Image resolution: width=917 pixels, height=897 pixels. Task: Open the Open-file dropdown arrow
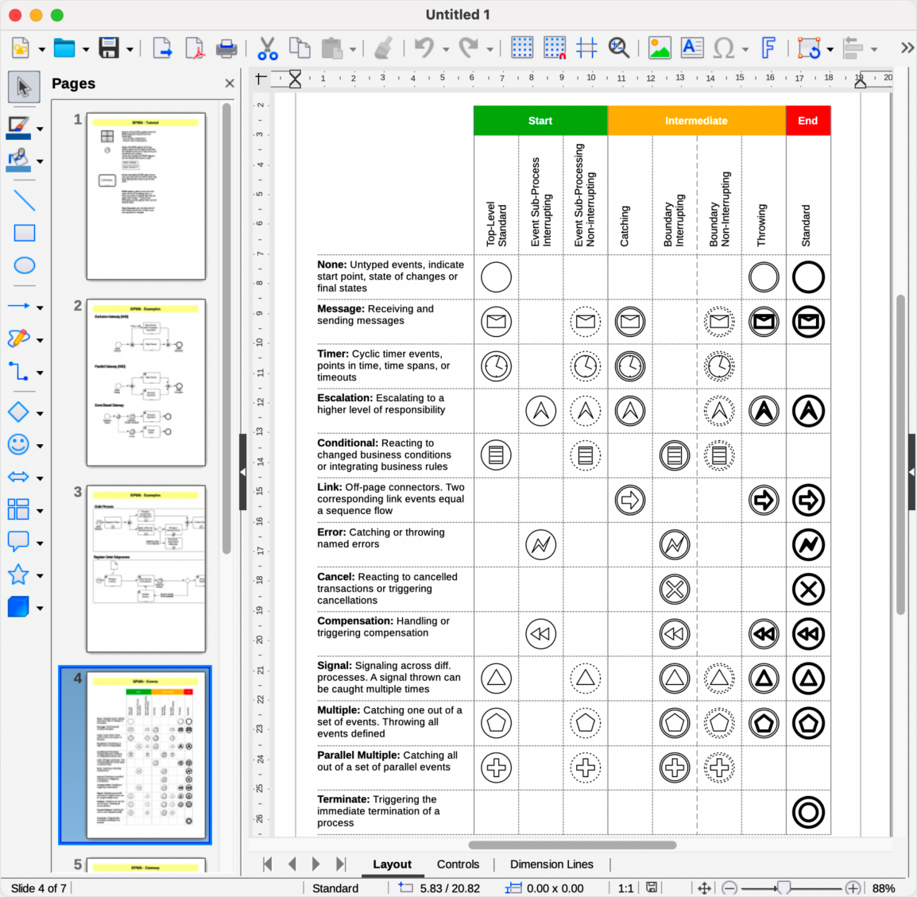pyautogui.click(x=86, y=50)
